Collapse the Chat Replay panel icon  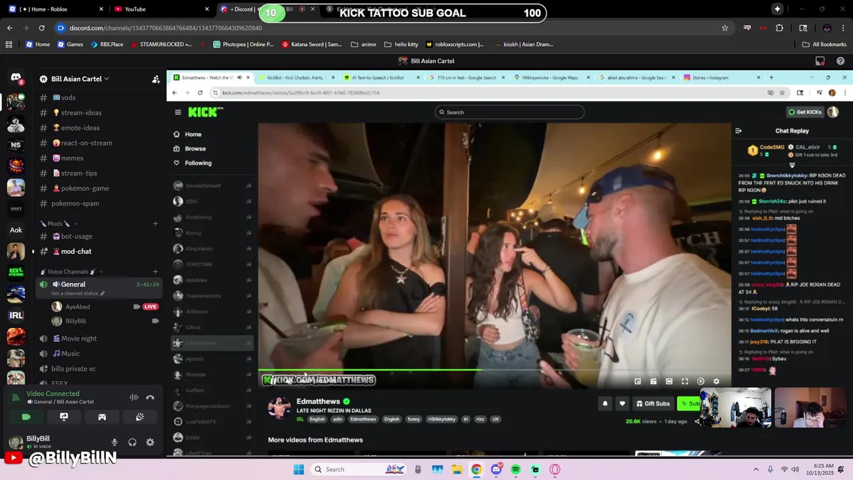click(738, 131)
